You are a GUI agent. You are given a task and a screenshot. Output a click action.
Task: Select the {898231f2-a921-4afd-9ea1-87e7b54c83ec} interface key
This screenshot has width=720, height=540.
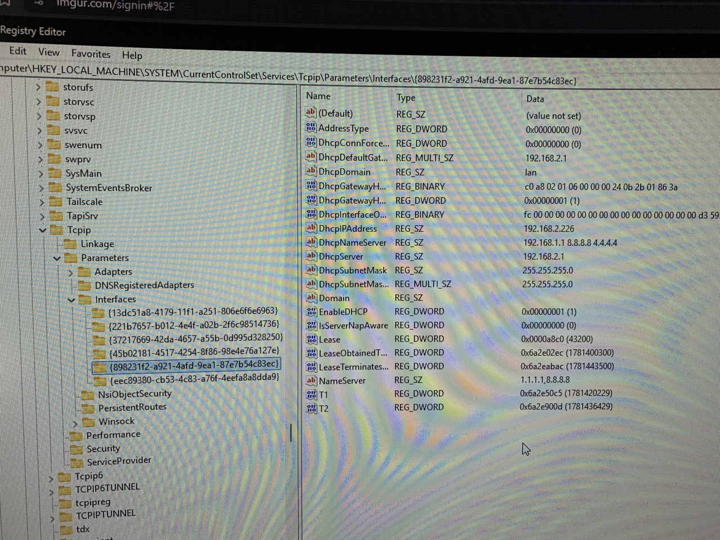(x=194, y=366)
